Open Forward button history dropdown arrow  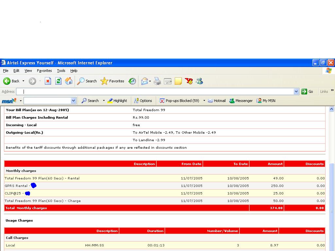point(40,81)
